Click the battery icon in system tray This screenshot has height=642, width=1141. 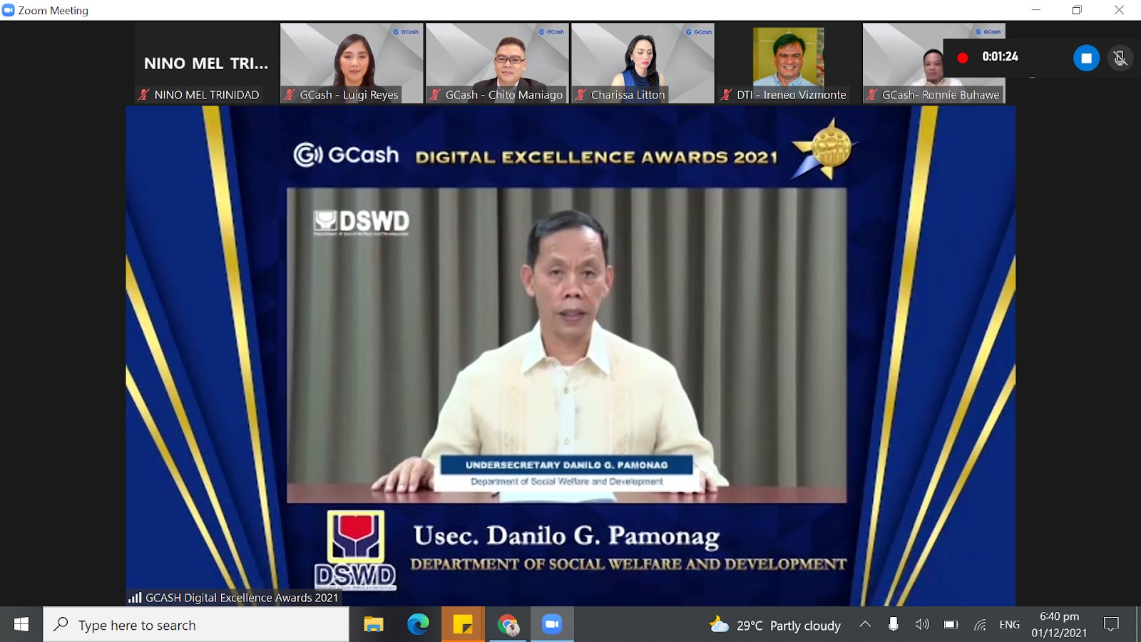pos(951,625)
